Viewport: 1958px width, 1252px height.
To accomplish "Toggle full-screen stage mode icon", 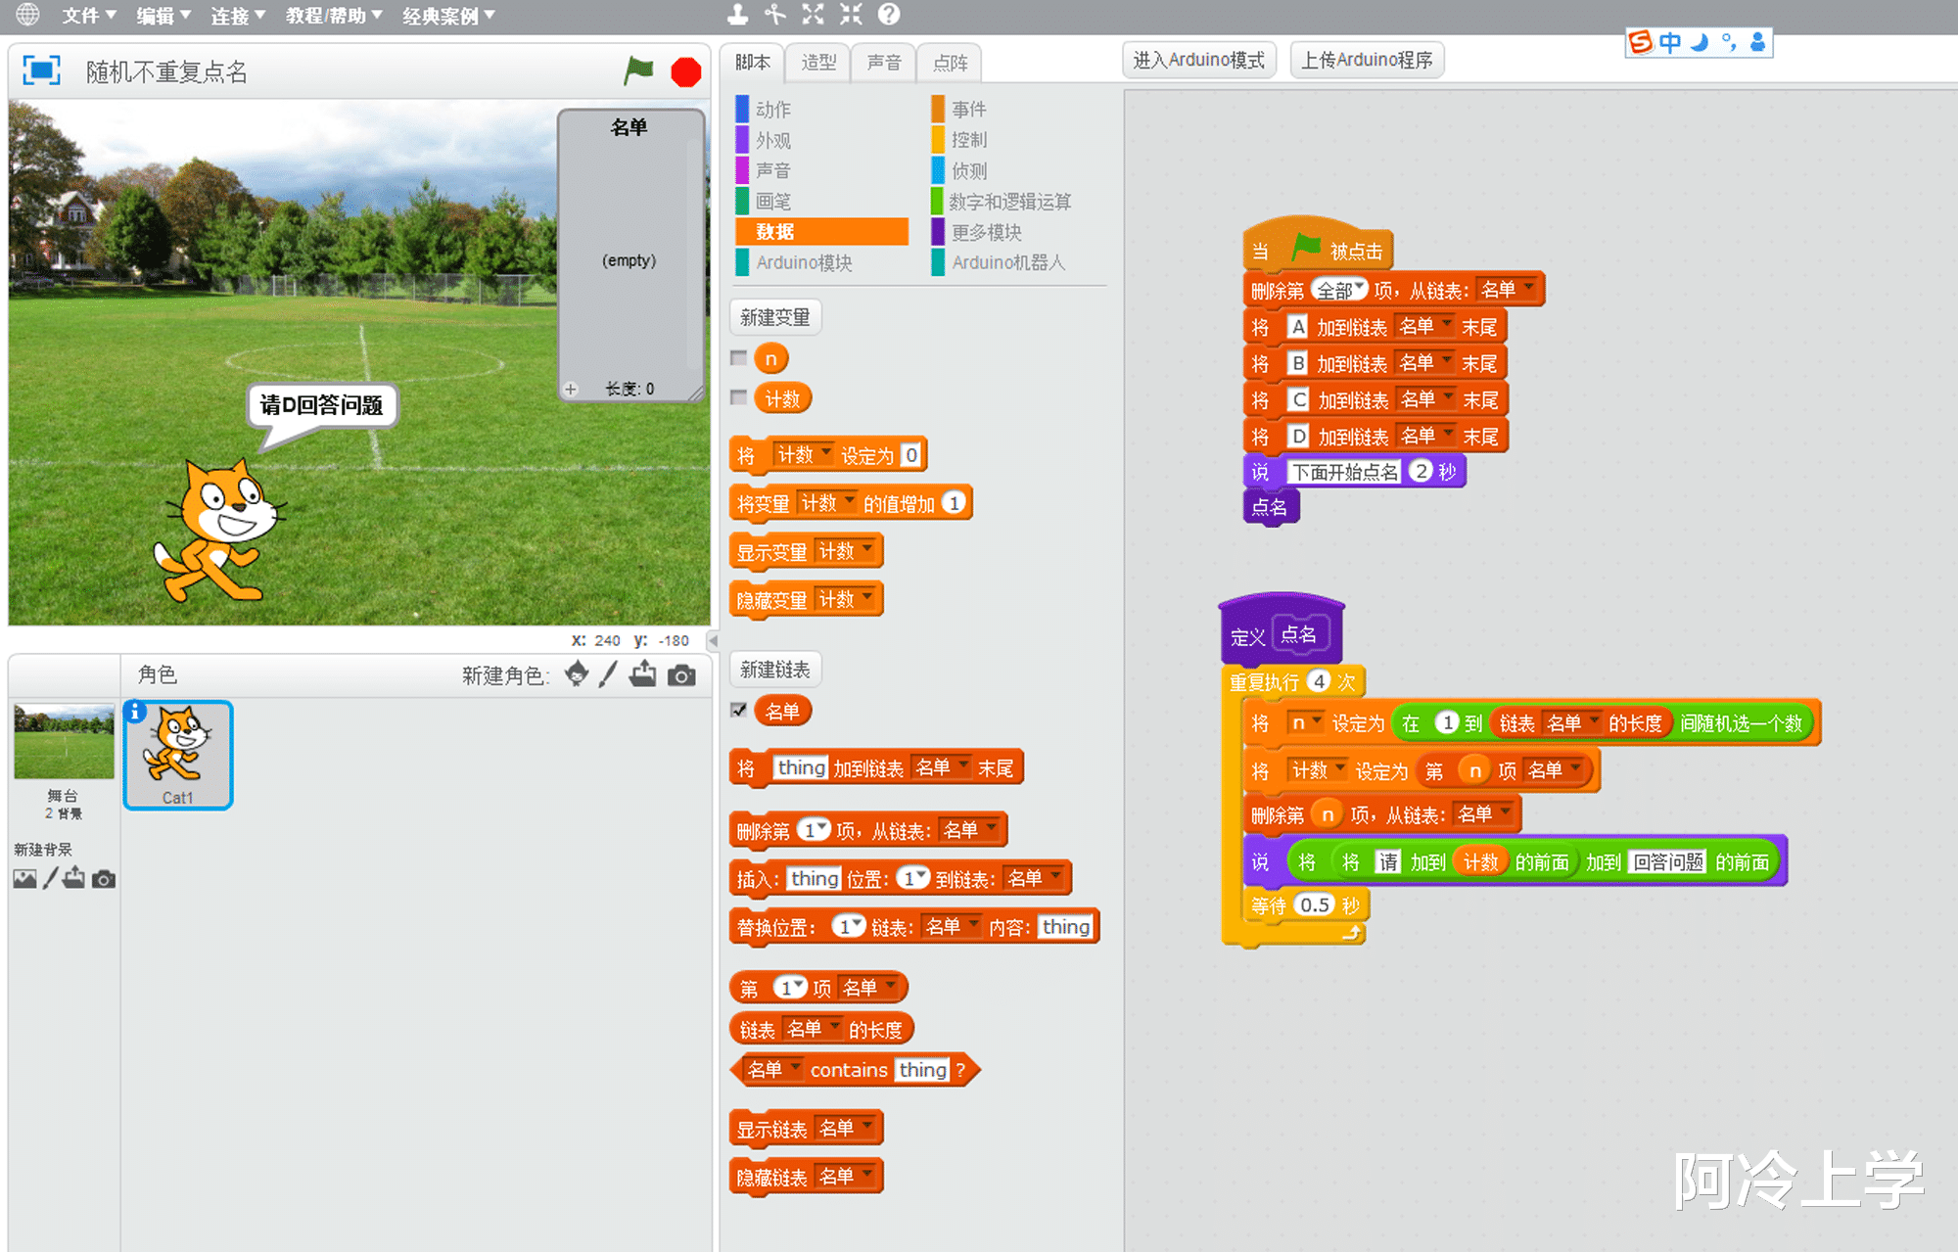I will [x=42, y=70].
